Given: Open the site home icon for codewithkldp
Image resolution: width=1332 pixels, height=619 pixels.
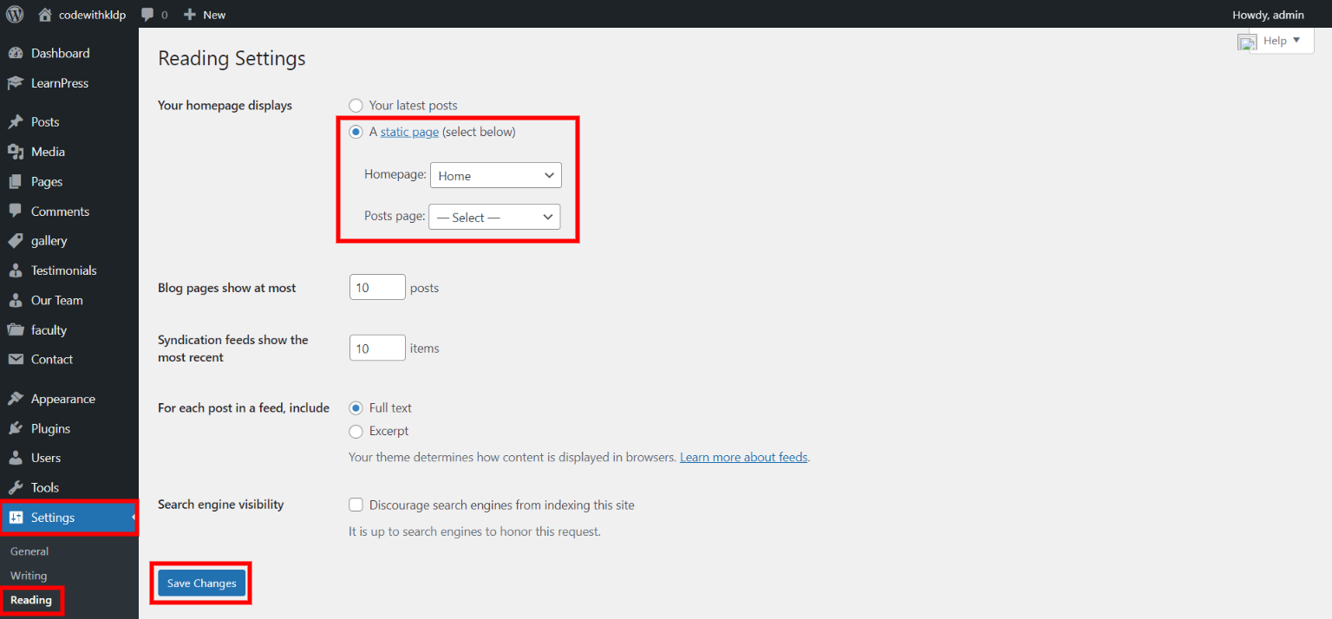Looking at the screenshot, I should [45, 15].
